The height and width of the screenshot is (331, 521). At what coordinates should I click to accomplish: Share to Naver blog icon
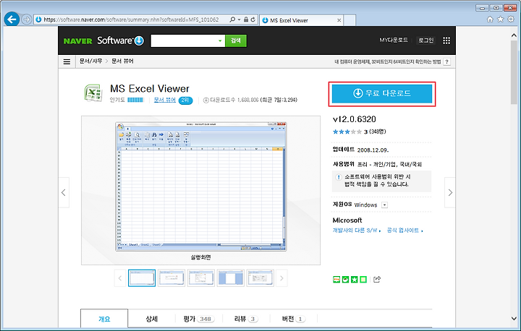click(x=336, y=279)
